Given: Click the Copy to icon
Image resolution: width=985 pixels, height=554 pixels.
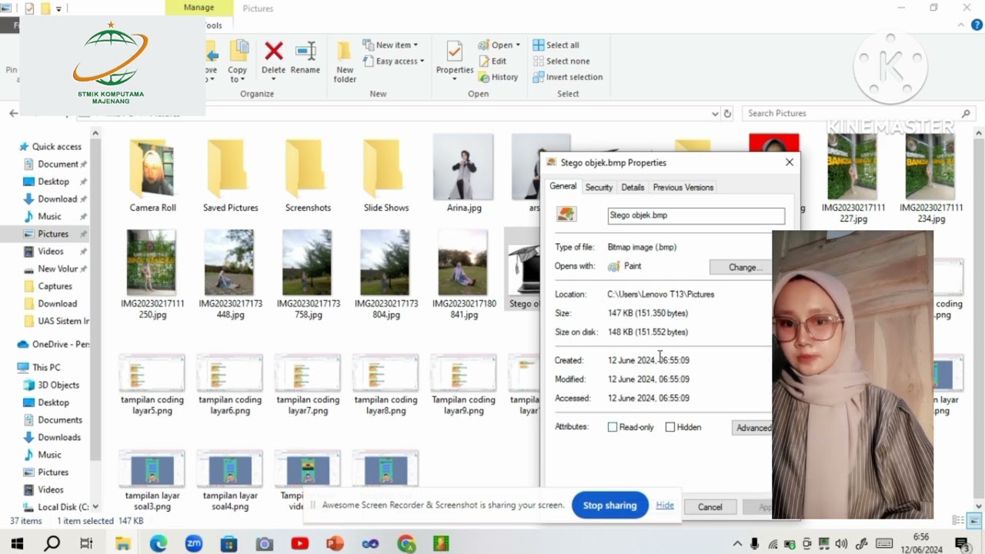Looking at the screenshot, I should click(238, 61).
